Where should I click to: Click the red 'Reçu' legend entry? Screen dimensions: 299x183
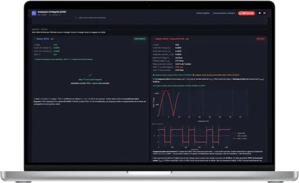tap(240, 139)
